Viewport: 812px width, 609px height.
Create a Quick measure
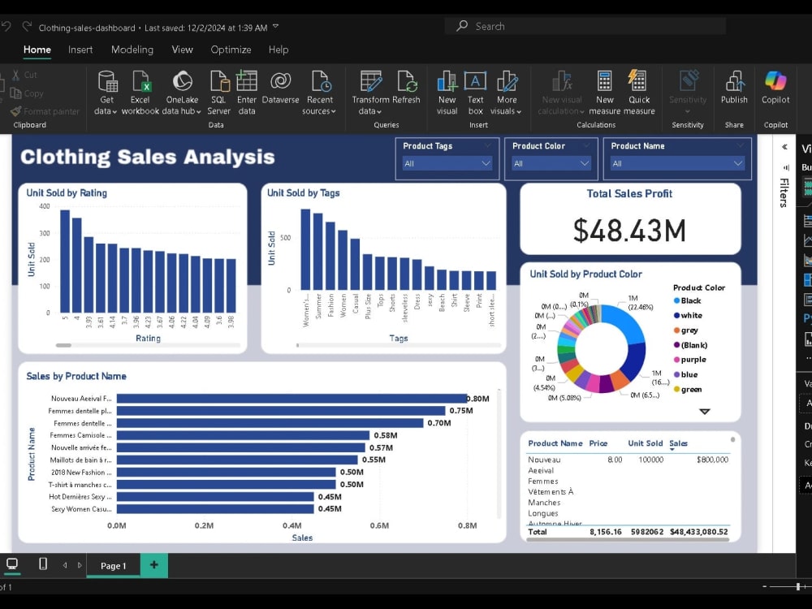(x=639, y=93)
